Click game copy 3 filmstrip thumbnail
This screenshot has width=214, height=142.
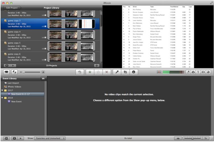click(x=71, y=24)
